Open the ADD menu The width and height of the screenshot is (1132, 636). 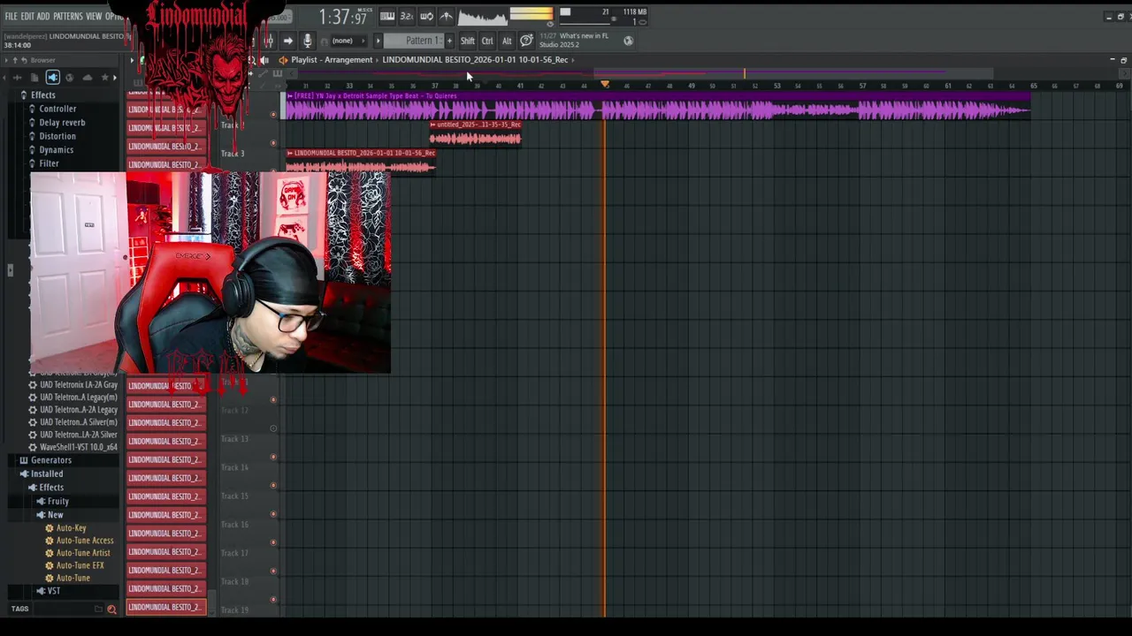pyautogui.click(x=43, y=16)
